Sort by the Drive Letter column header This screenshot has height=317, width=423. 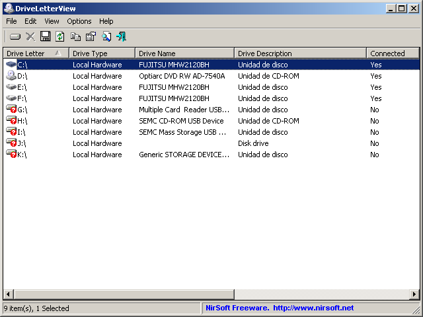tap(36, 53)
